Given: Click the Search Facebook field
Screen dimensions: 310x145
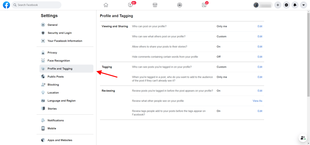Looking at the screenshot, I should click(x=36, y=5).
